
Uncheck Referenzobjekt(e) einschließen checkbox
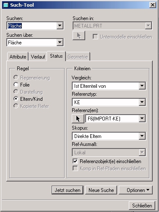point(75,161)
